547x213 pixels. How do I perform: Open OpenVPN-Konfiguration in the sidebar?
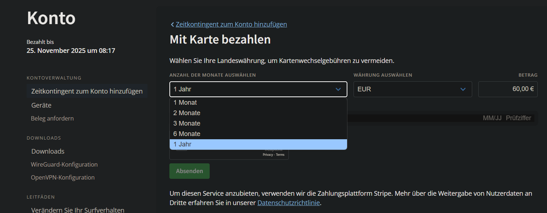click(63, 177)
